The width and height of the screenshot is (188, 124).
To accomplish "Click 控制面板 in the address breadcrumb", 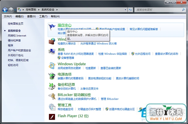I will point(31,10).
